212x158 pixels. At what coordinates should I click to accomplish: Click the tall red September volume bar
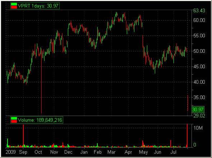coord(23,136)
